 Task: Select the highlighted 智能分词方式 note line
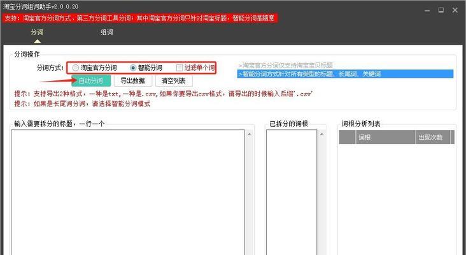click(x=345, y=74)
